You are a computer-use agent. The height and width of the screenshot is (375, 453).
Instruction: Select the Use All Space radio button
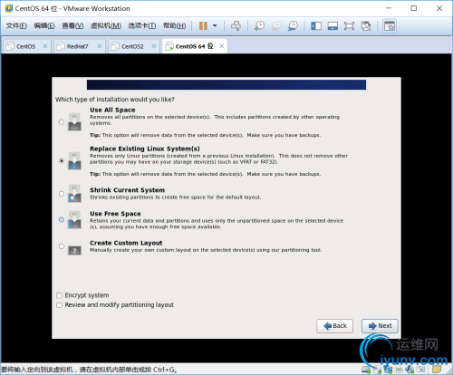pyautogui.click(x=62, y=122)
